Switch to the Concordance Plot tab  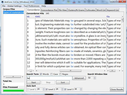click(x=49, y=10)
